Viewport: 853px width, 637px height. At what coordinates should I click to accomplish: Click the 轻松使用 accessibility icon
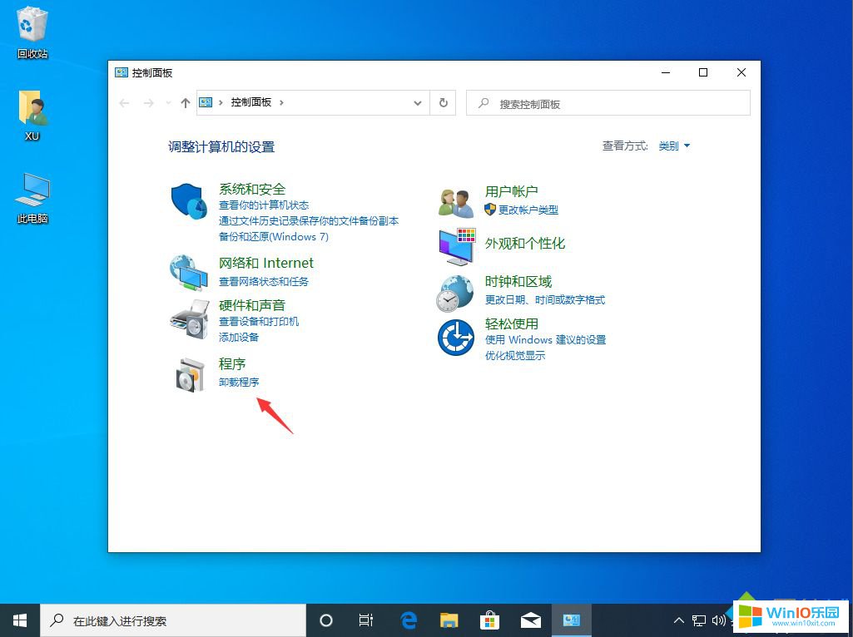[455, 337]
